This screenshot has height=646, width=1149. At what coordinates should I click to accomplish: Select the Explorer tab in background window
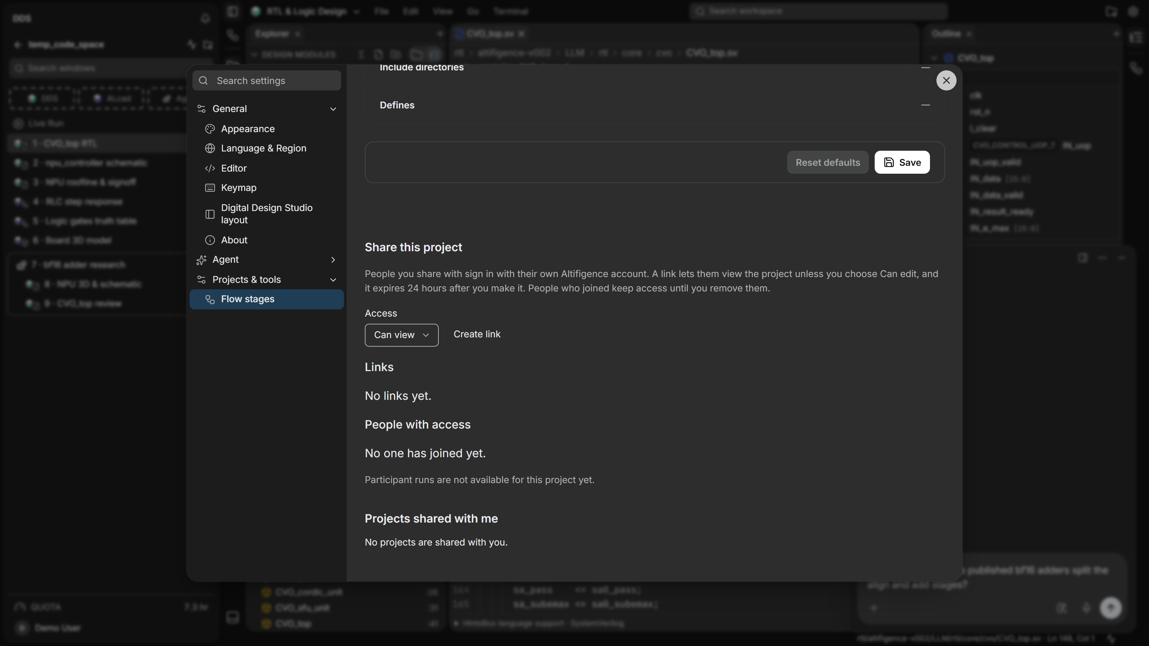272,34
